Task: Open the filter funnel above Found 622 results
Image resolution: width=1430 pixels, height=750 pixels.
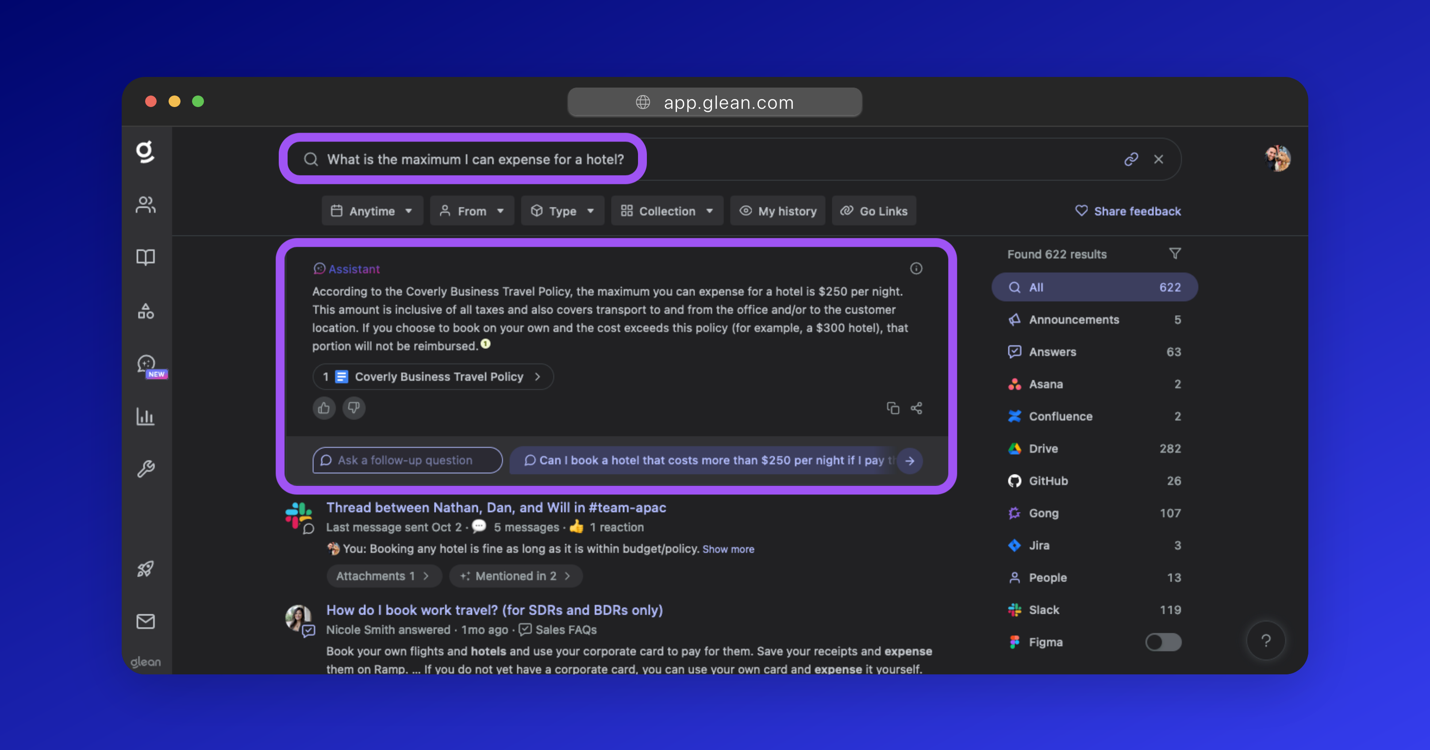Action: [1175, 253]
